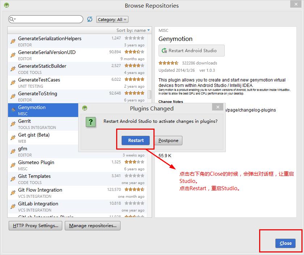Click the Git Flow Integration plugin icon

(13, 193)
